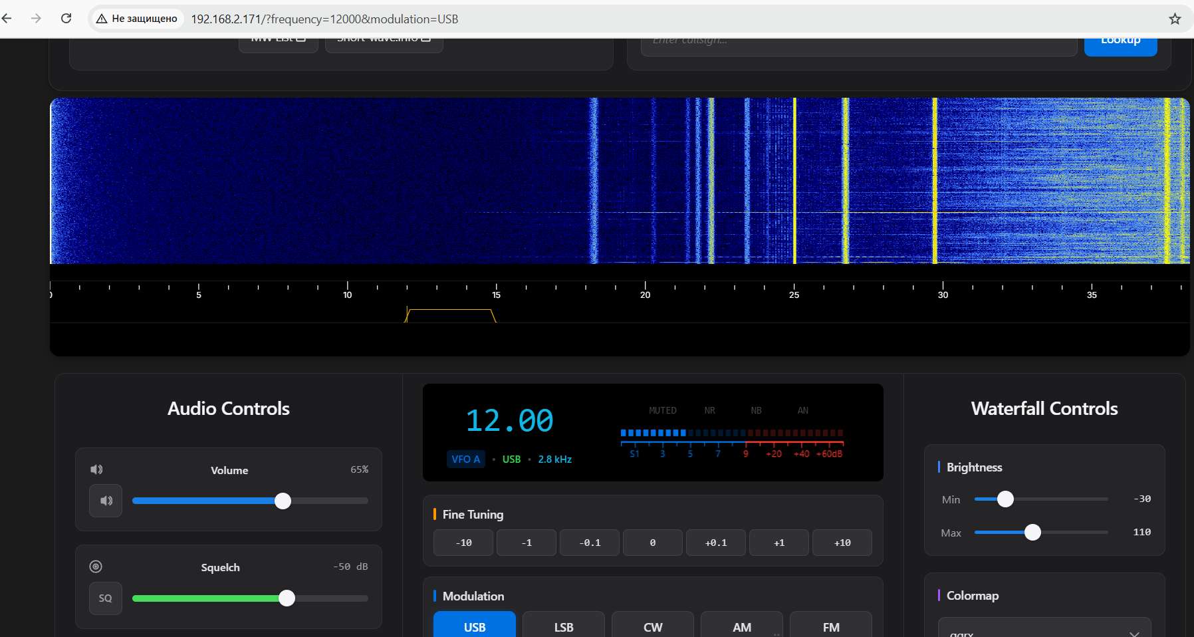Switch modulation to LSB

(564, 626)
